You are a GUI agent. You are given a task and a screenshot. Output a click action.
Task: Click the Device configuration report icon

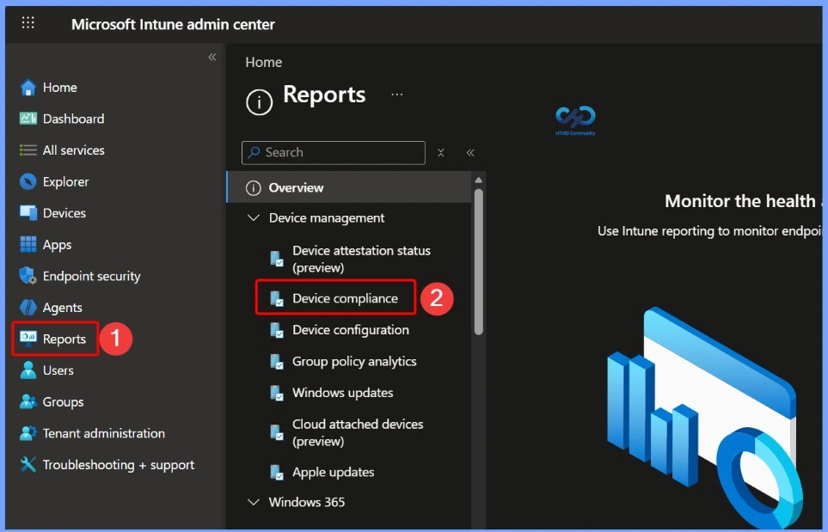click(x=277, y=330)
